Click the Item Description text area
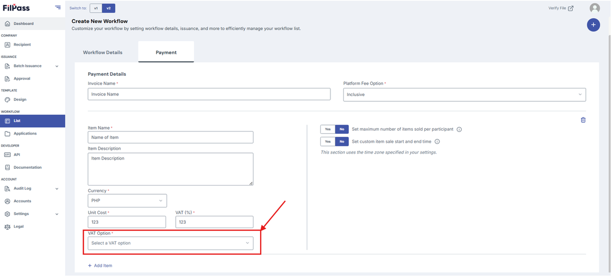Screen dimensions: 611x276 pos(171,169)
